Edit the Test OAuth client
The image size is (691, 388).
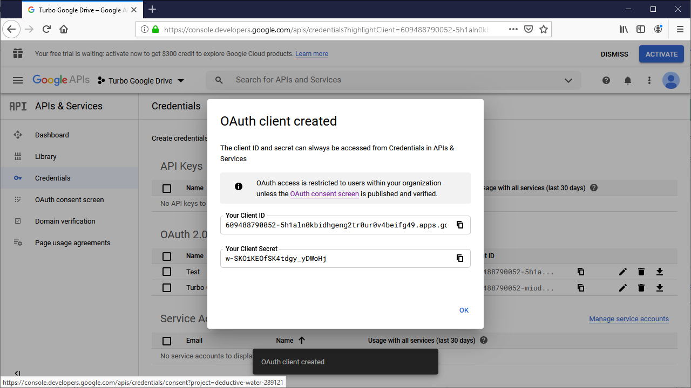pyautogui.click(x=622, y=272)
